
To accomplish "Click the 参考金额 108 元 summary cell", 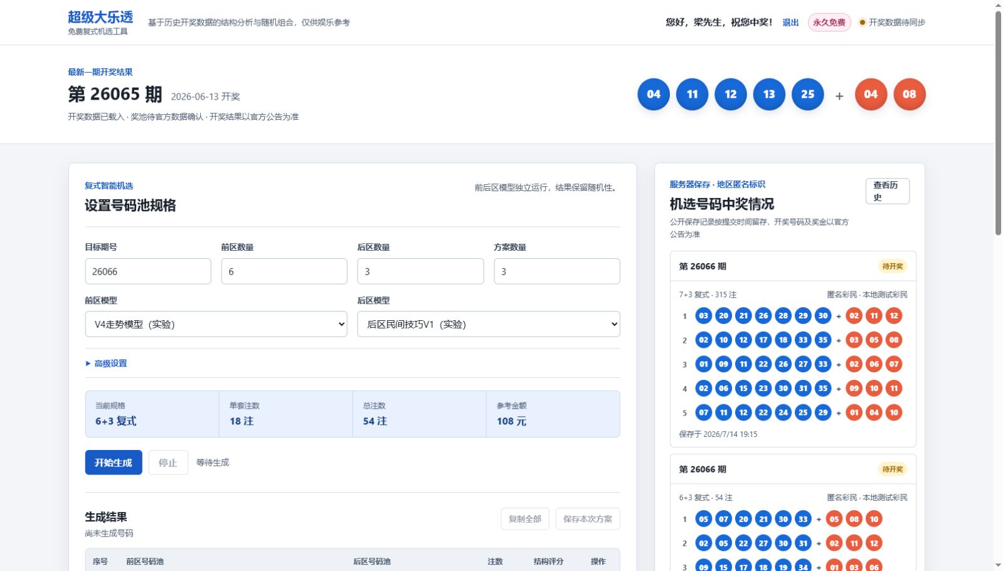I will pyautogui.click(x=553, y=414).
